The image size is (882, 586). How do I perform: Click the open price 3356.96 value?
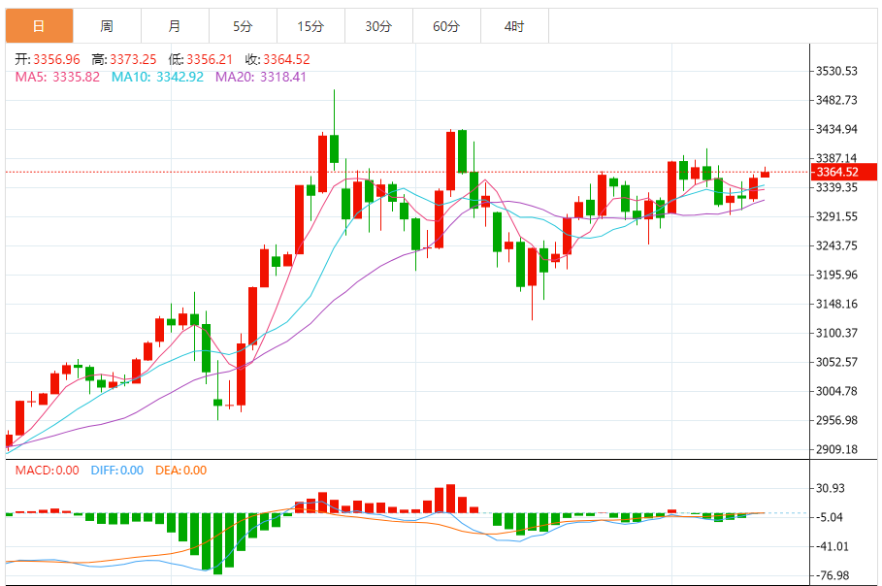[57, 59]
